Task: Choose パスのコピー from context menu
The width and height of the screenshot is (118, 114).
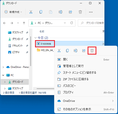Action: [86, 86]
